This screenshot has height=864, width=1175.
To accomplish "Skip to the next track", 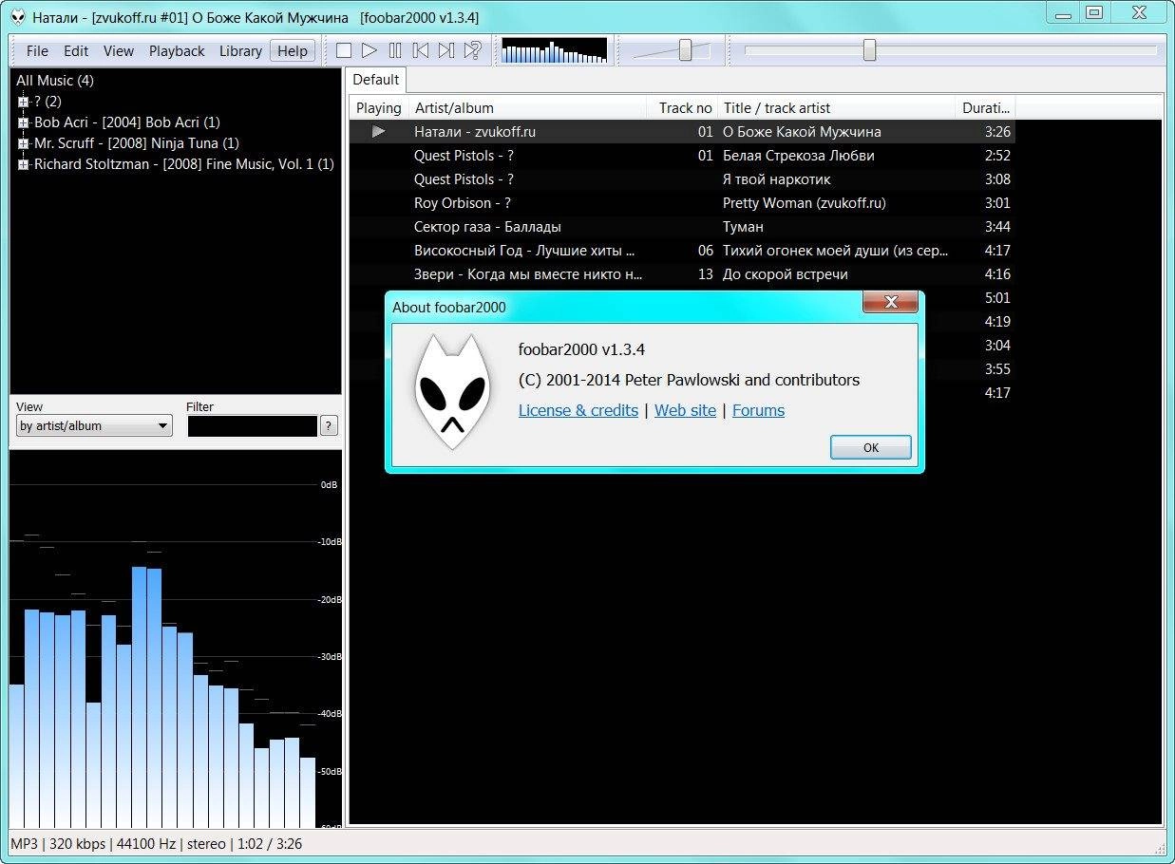I will pyautogui.click(x=446, y=50).
